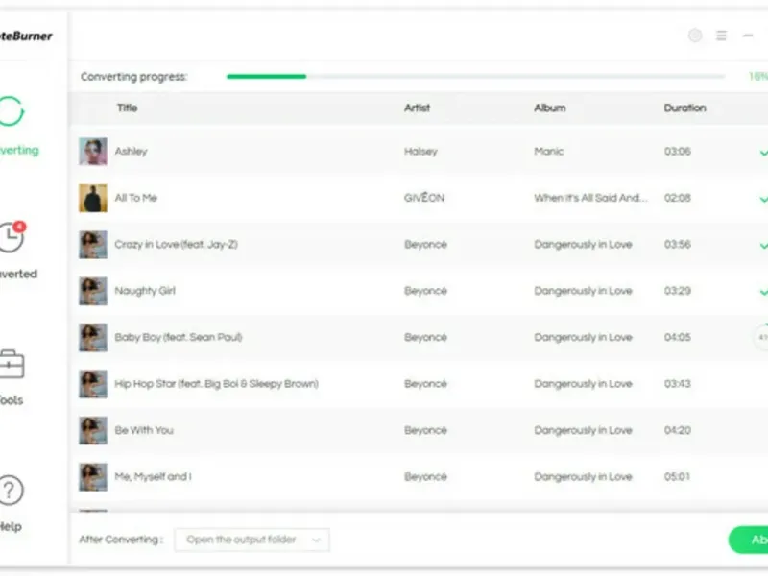Click the Naughty Girl album cover
This screenshot has height=576, width=768.
pyautogui.click(x=93, y=291)
